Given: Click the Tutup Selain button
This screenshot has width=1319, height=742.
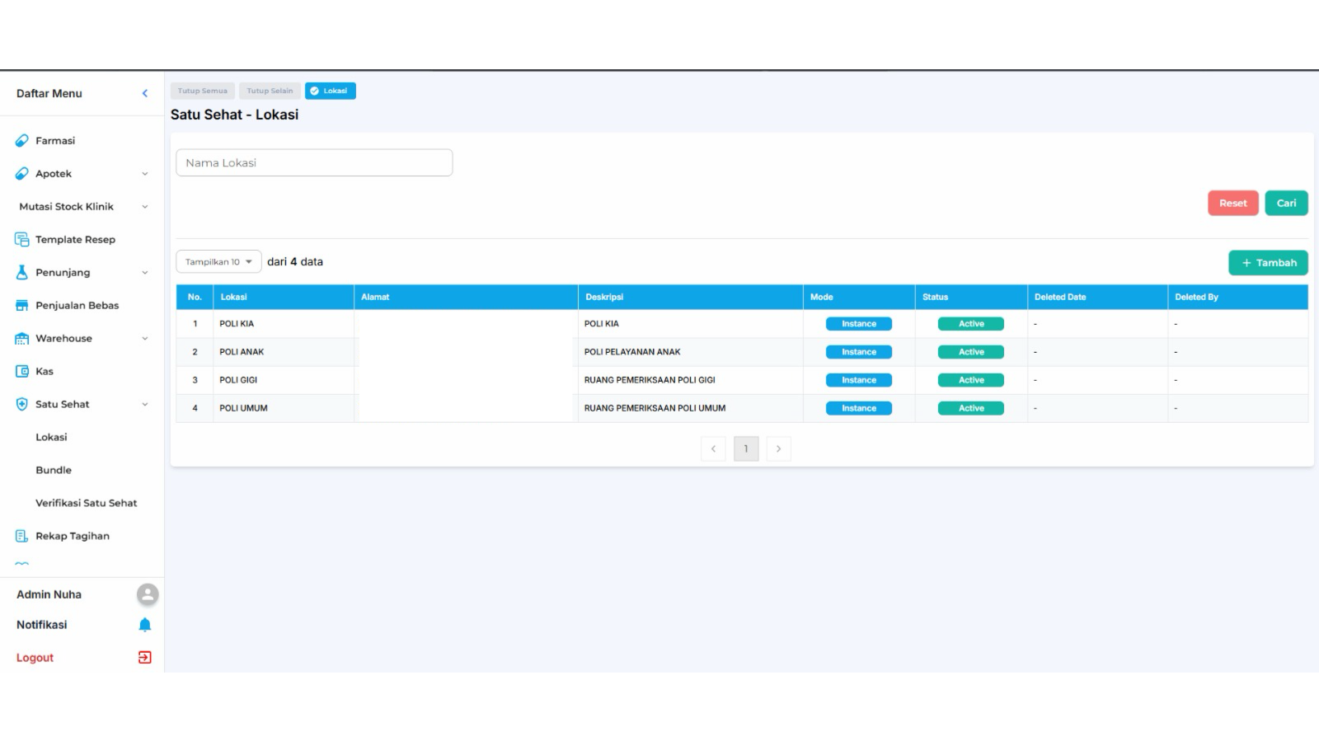Looking at the screenshot, I should click(x=270, y=91).
